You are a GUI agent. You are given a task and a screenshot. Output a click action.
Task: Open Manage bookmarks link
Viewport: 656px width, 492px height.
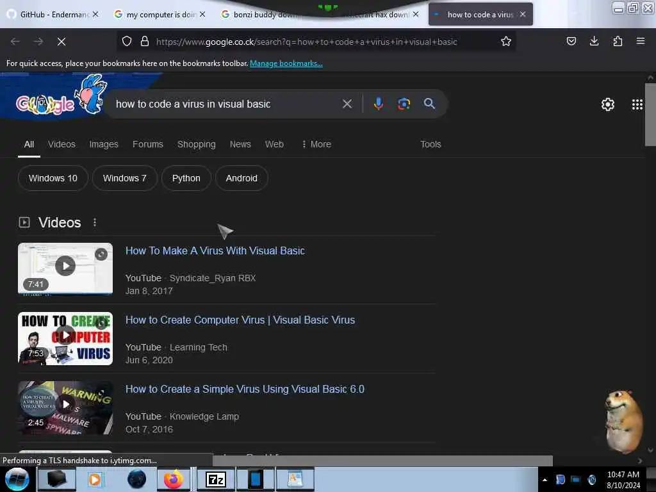click(286, 63)
